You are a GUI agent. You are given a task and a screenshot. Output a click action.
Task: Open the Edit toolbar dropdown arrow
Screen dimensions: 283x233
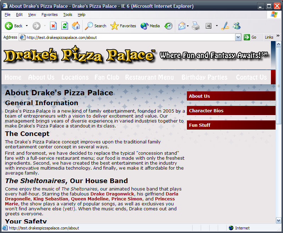click(x=217, y=26)
